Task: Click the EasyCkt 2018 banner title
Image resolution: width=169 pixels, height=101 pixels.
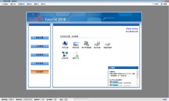Action: (x=55, y=20)
